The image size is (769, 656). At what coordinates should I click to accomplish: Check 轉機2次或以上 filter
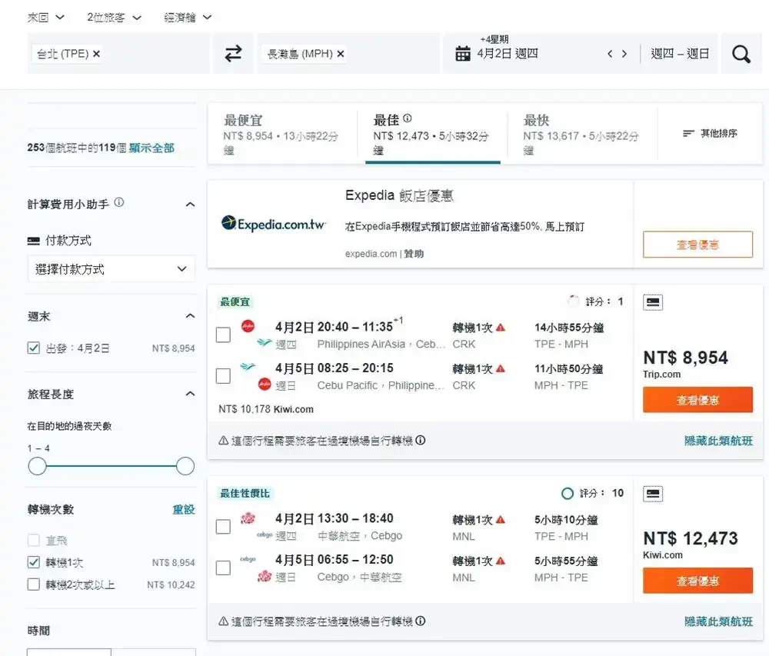point(33,584)
